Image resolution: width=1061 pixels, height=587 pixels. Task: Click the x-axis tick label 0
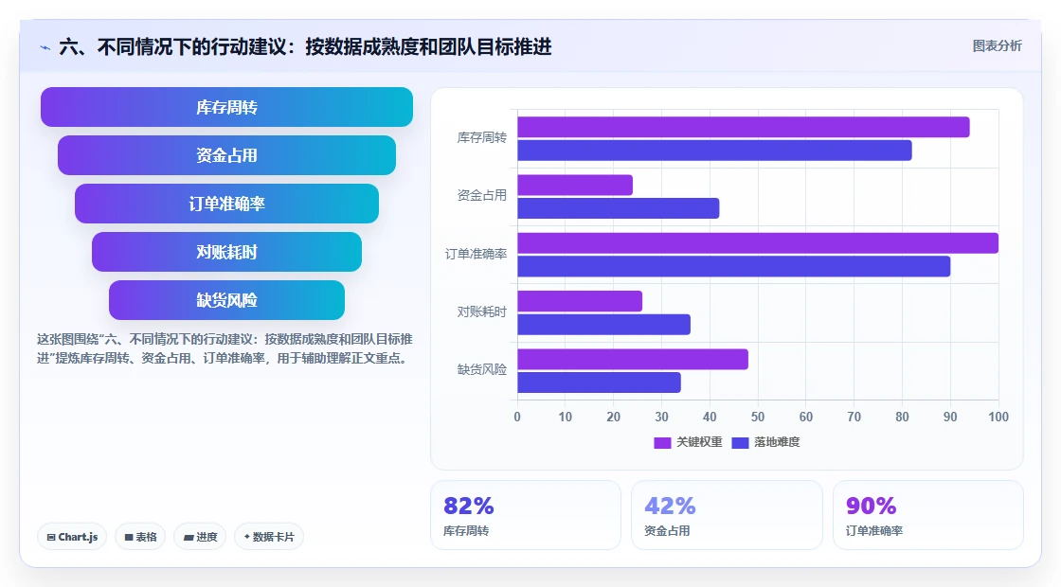(517, 418)
